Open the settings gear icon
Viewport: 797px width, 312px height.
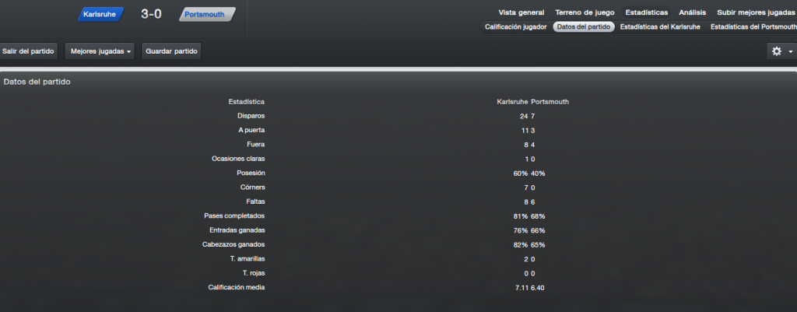(776, 51)
